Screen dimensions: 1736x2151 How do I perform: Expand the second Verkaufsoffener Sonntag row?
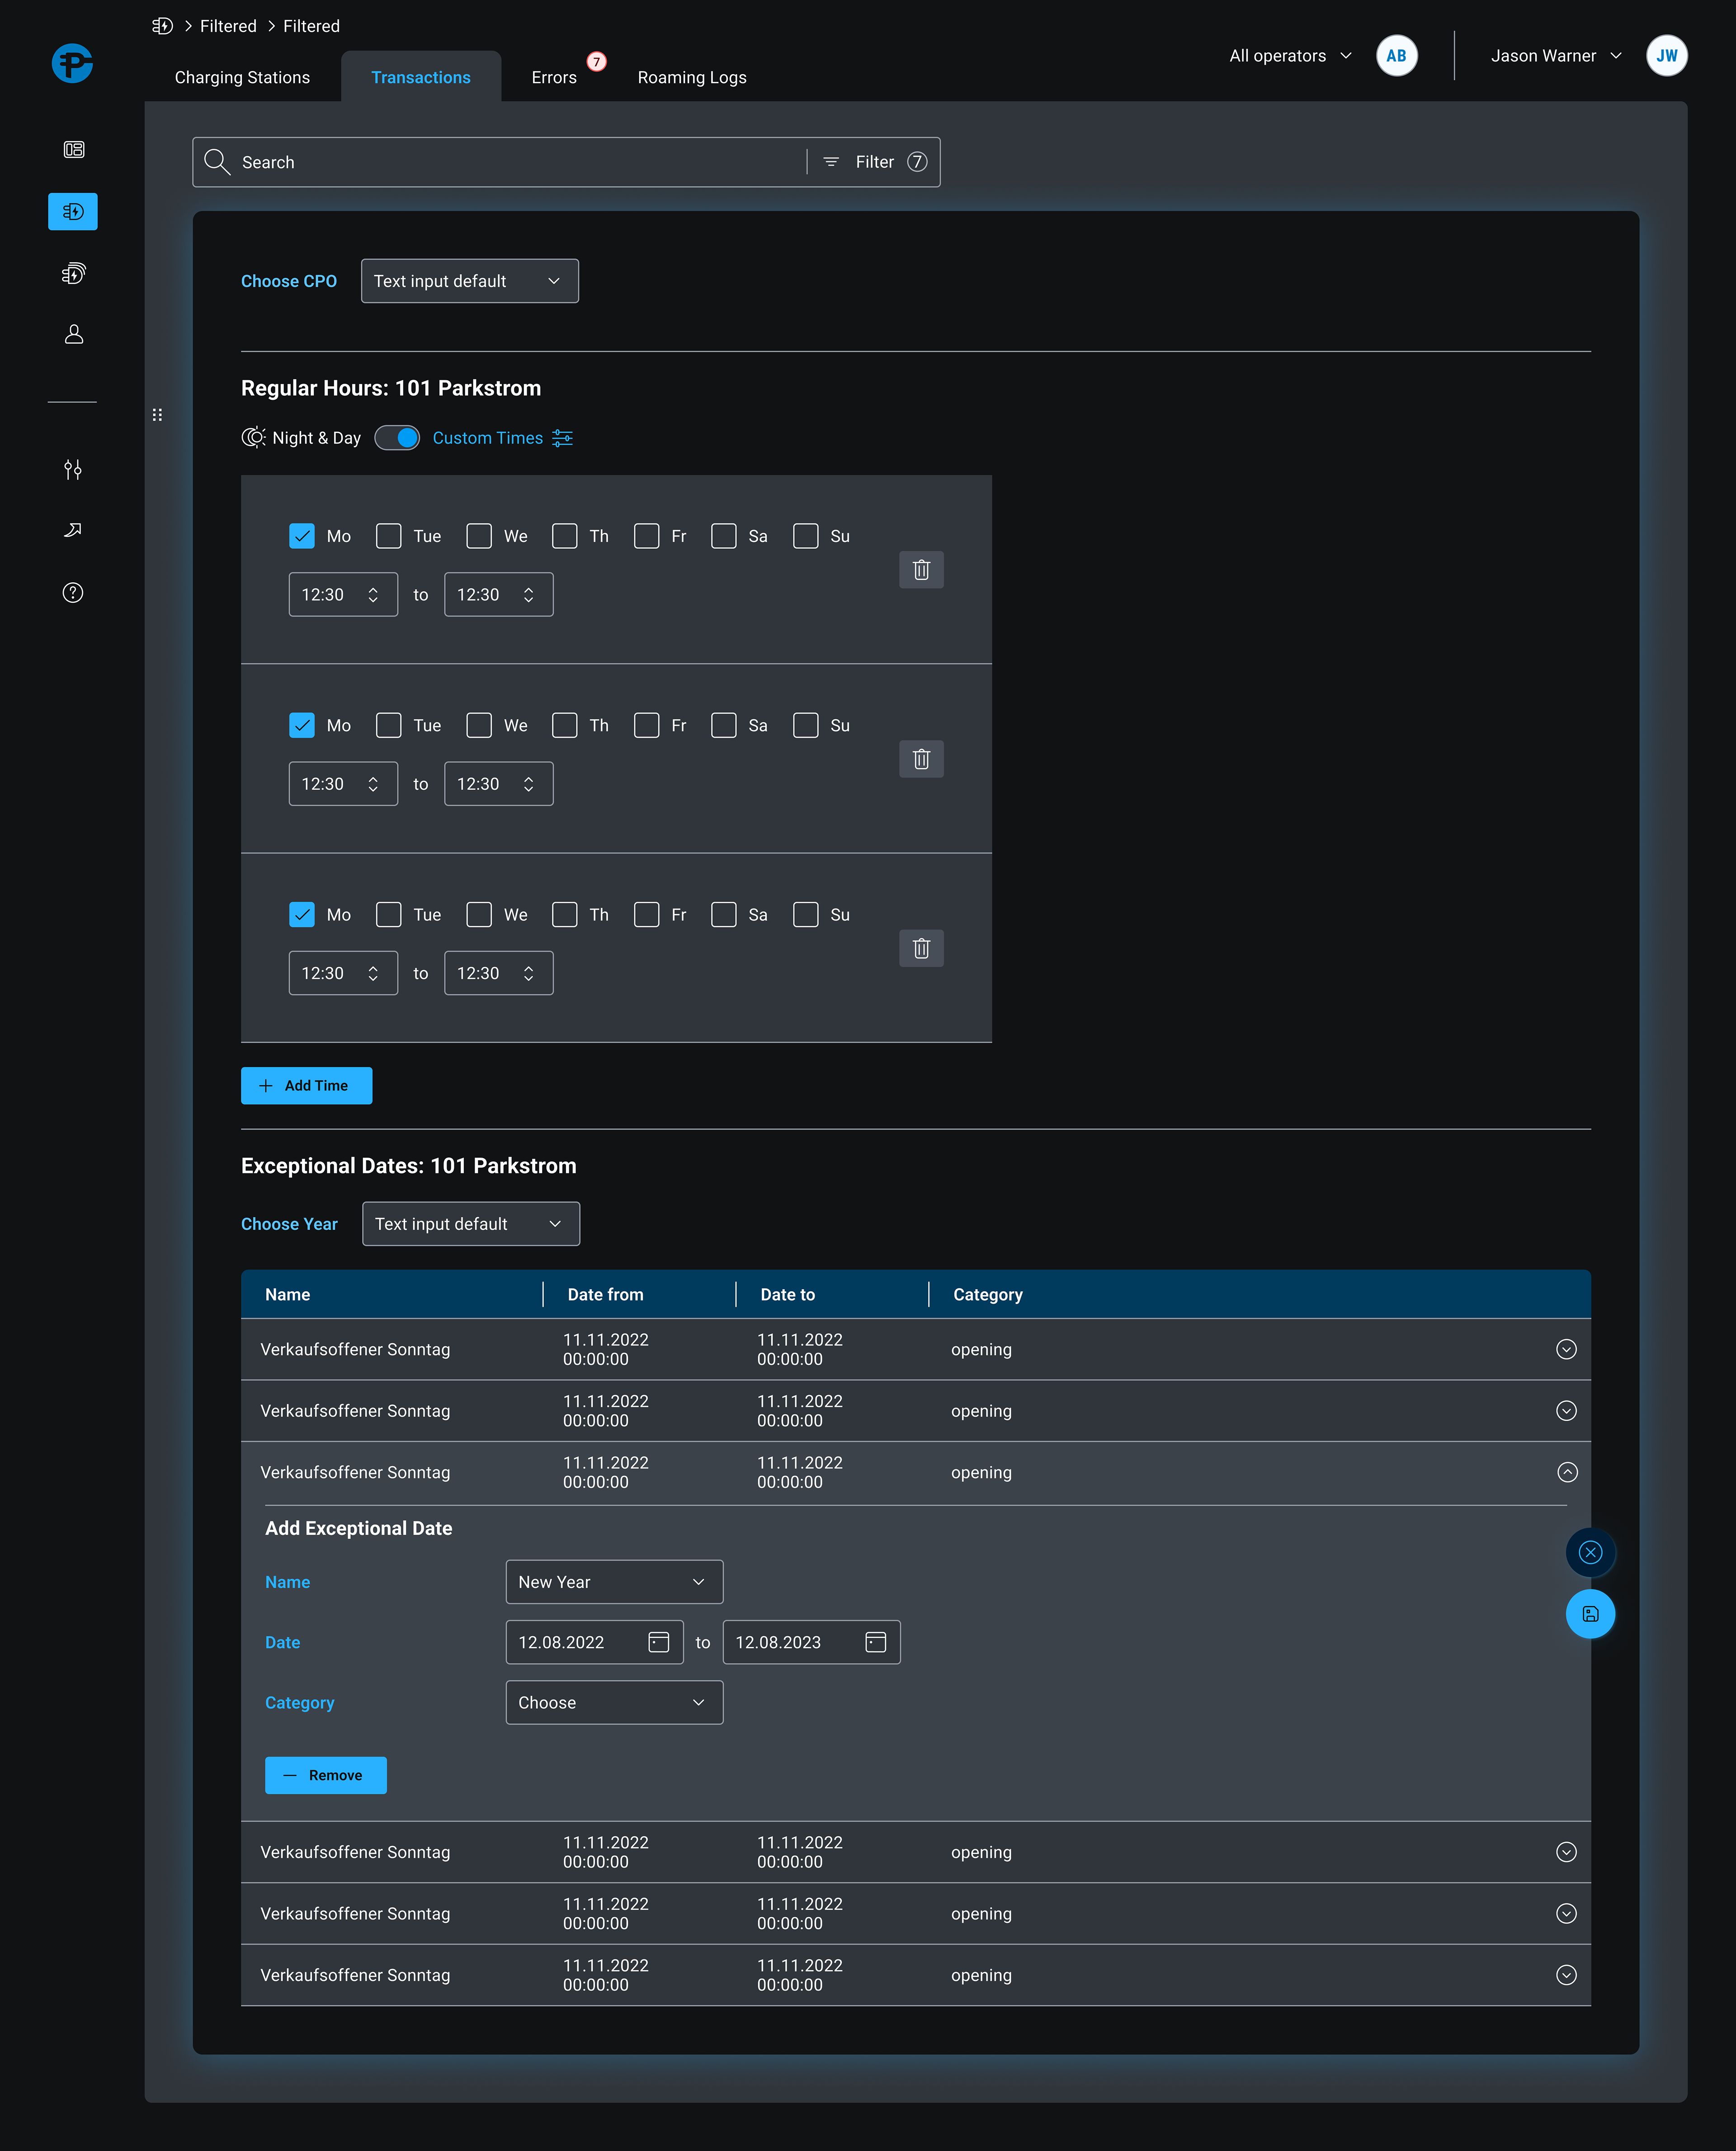pos(1567,1411)
